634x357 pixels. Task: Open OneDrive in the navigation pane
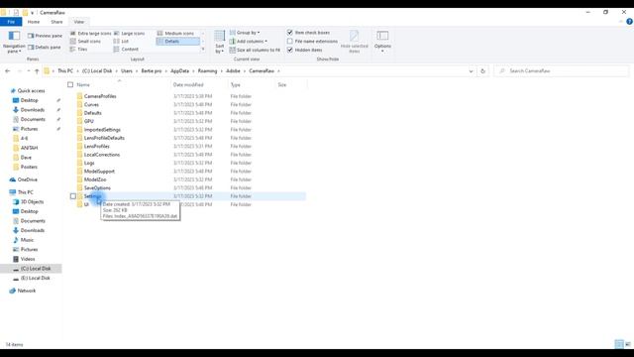coord(28,179)
